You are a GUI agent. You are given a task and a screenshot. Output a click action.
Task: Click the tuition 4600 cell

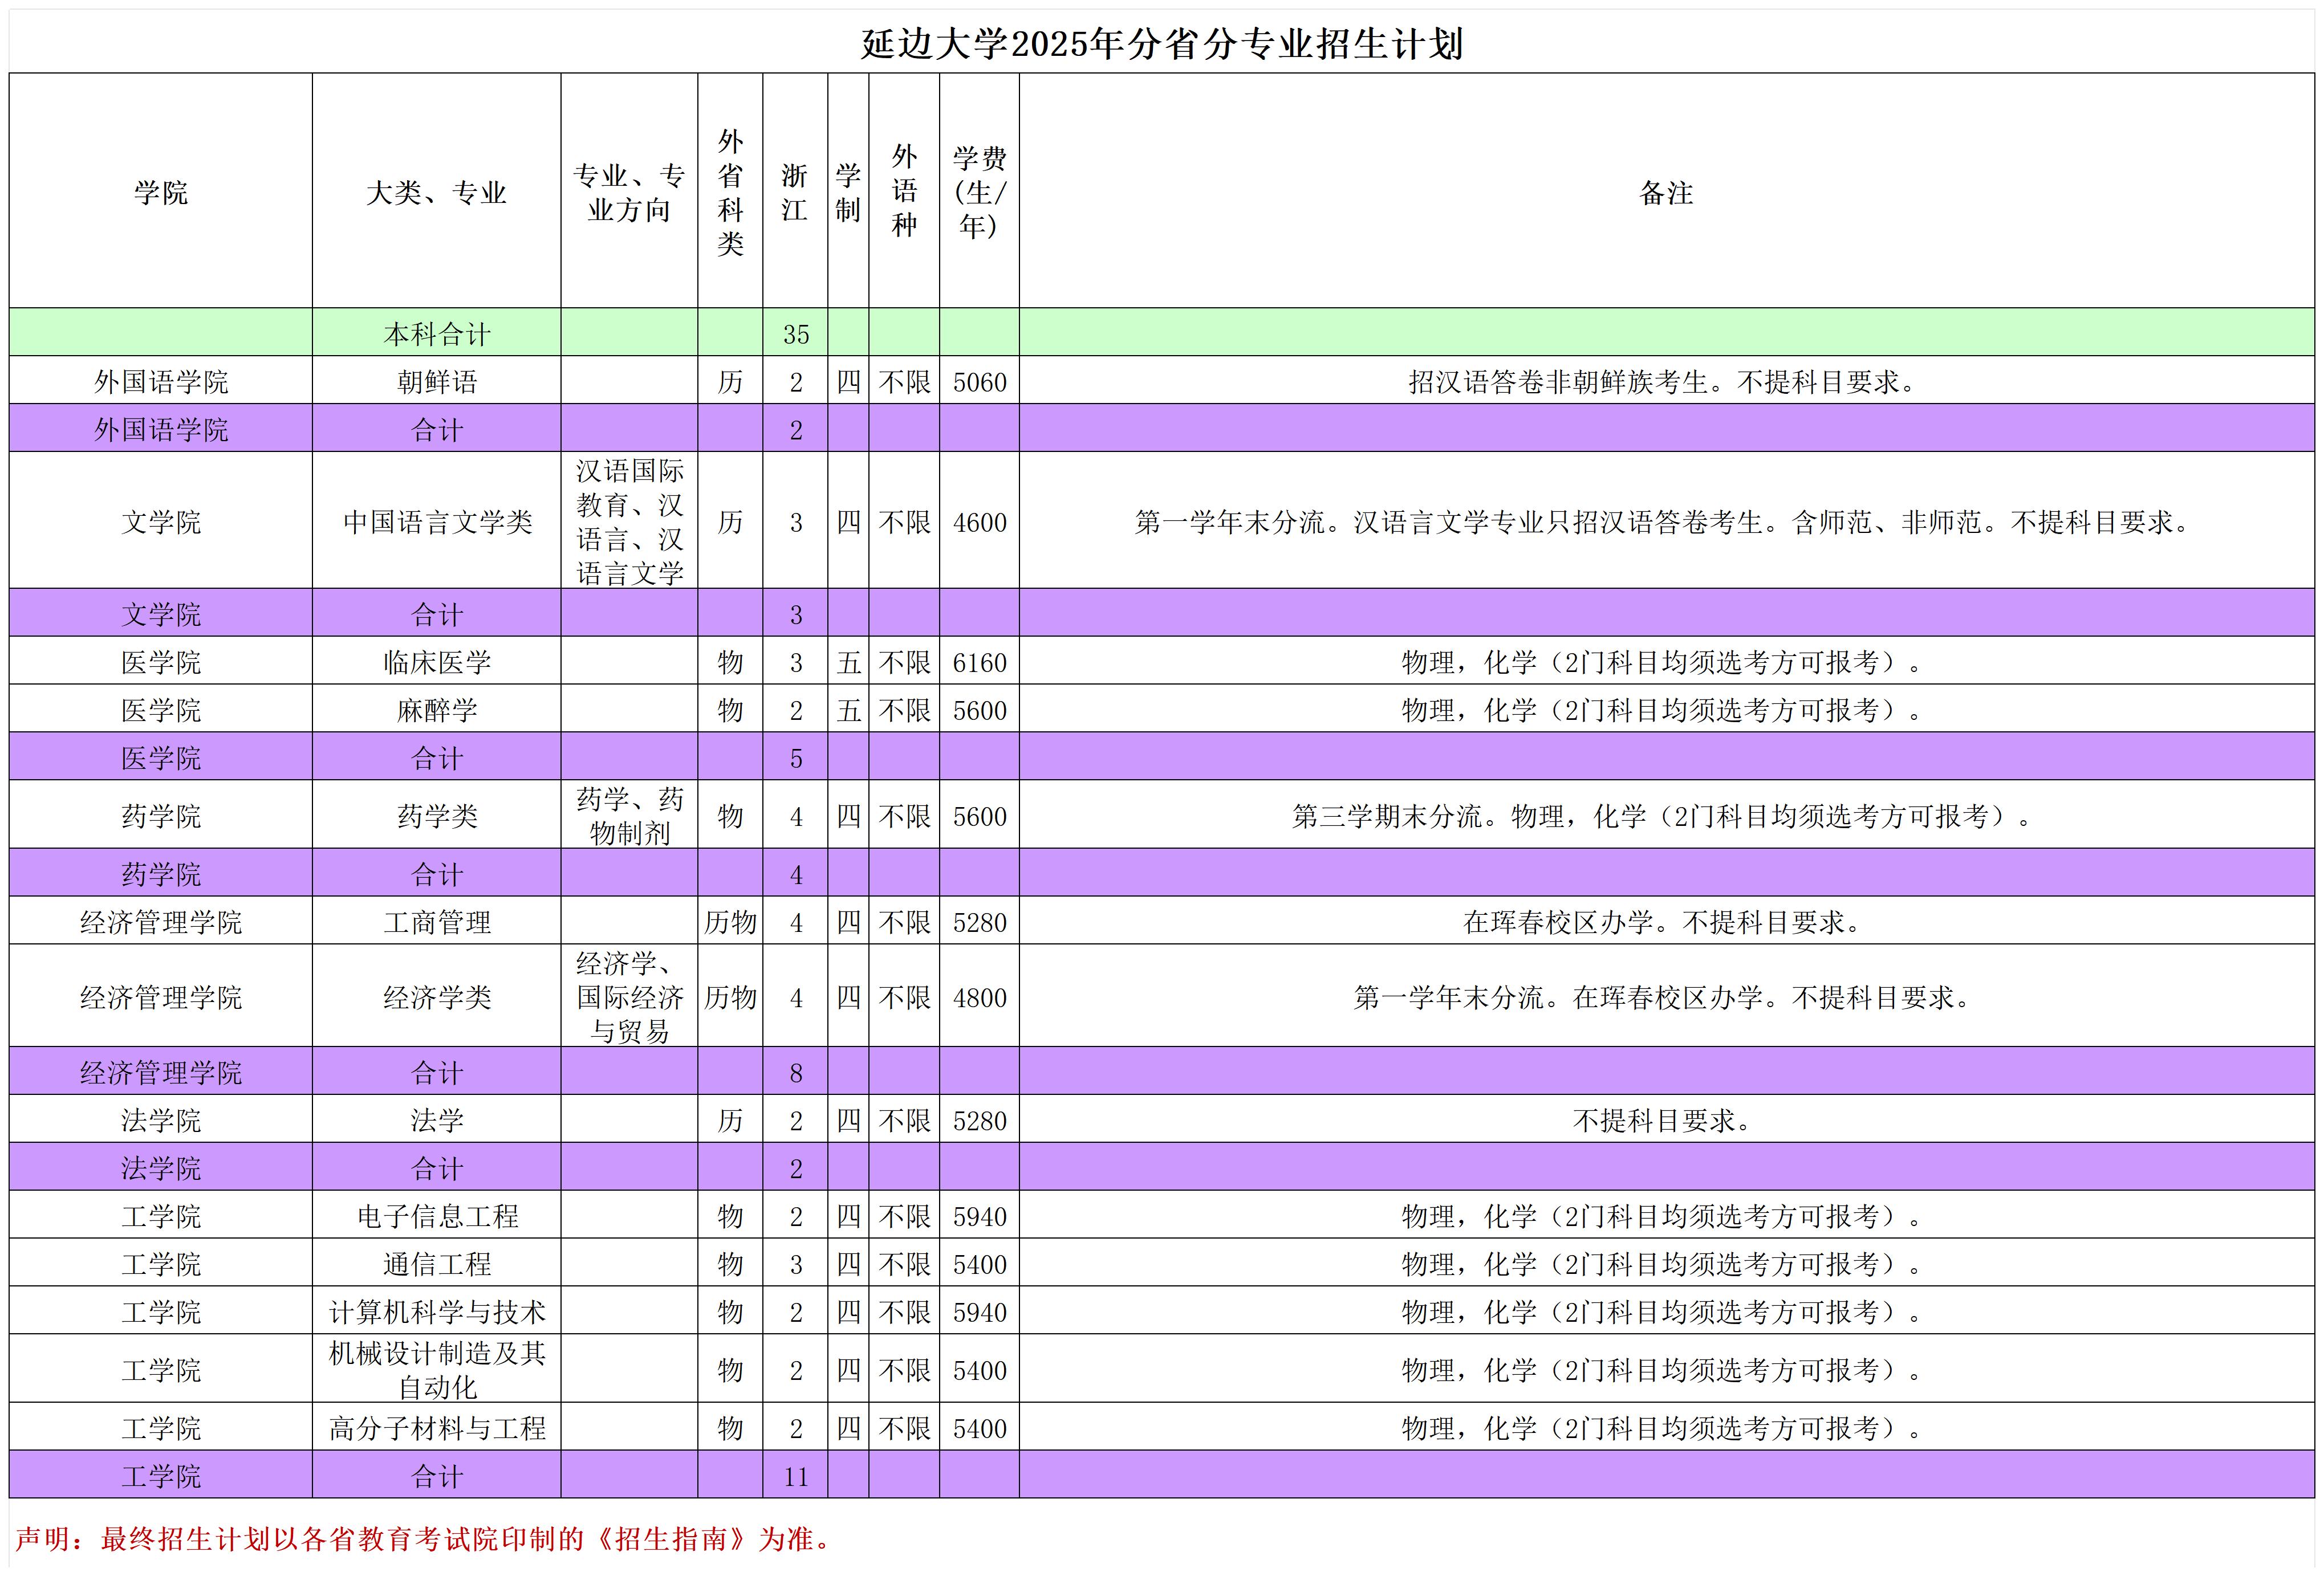coord(979,520)
